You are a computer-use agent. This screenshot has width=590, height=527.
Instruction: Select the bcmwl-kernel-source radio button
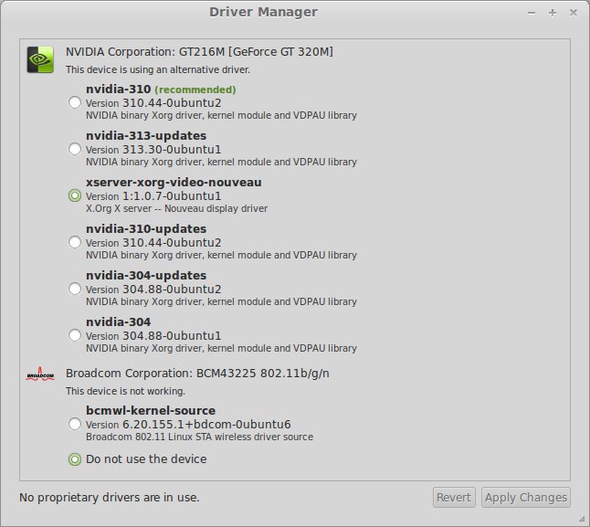75,424
